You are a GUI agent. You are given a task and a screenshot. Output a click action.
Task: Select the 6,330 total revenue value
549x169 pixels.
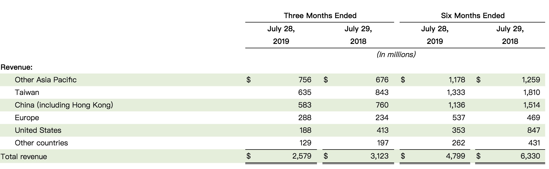click(530, 156)
